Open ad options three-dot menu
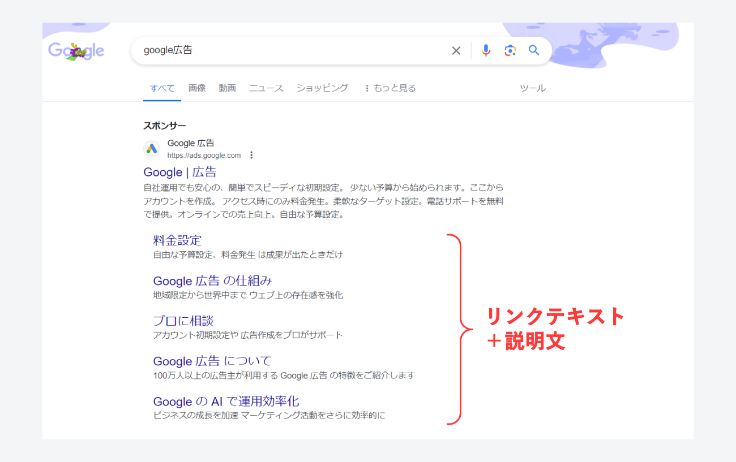The width and height of the screenshot is (736, 462). (251, 155)
